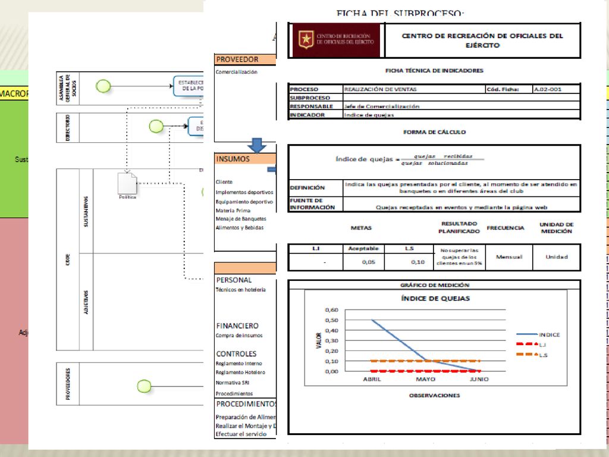Click the green start event in Directorio lane

(x=156, y=126)
